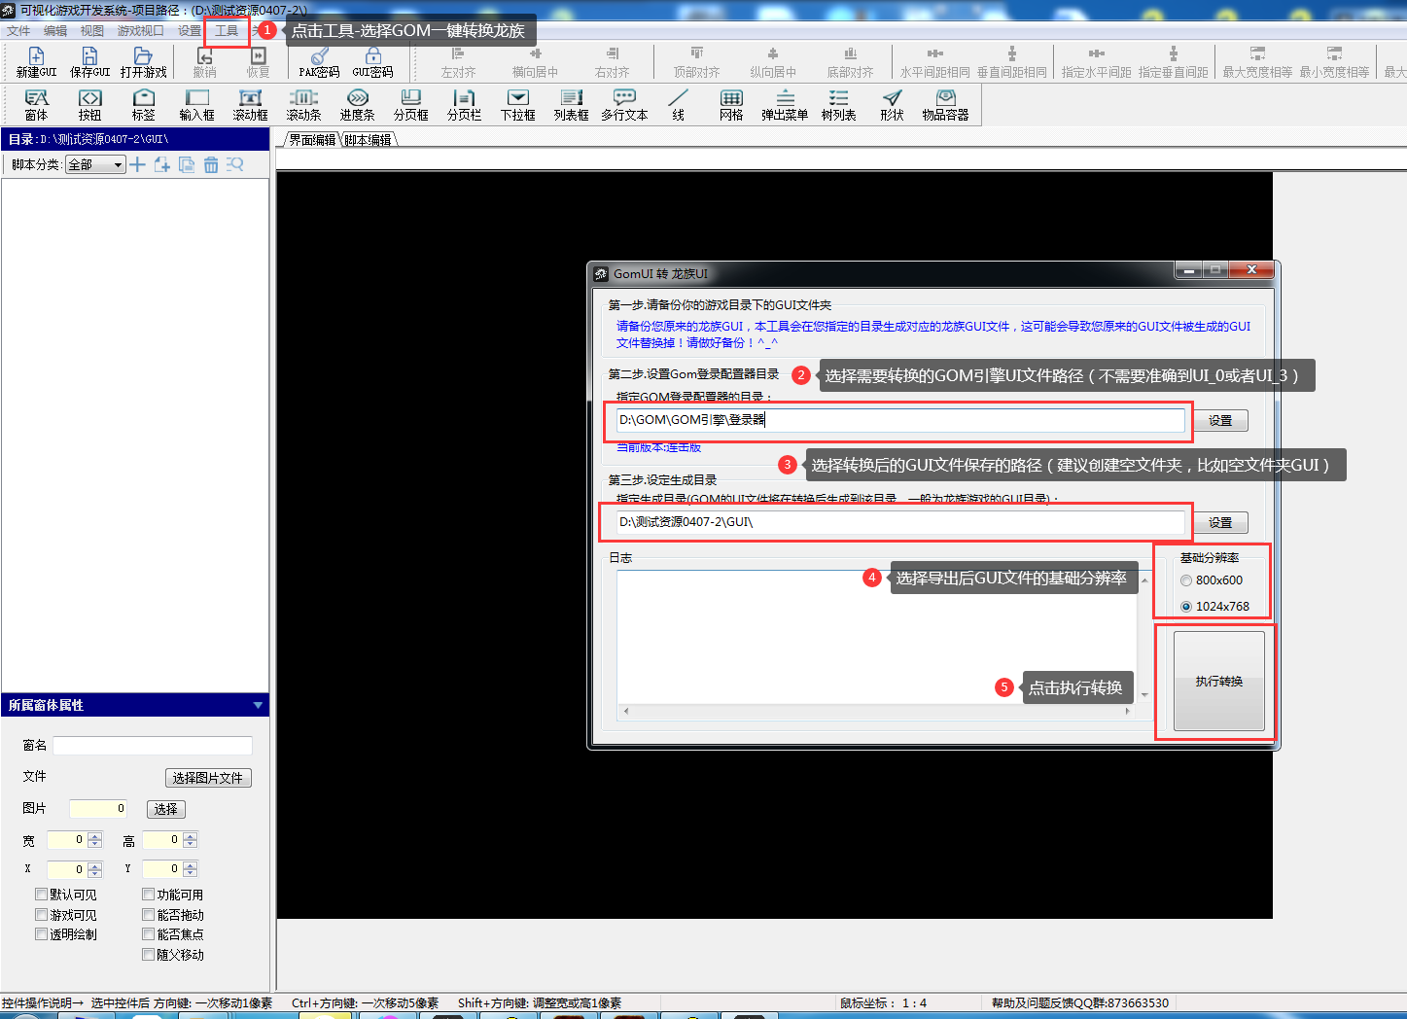Select the 进度条 progress bar tool
Screen dimensions: 1407x1019
coord(357,105)
